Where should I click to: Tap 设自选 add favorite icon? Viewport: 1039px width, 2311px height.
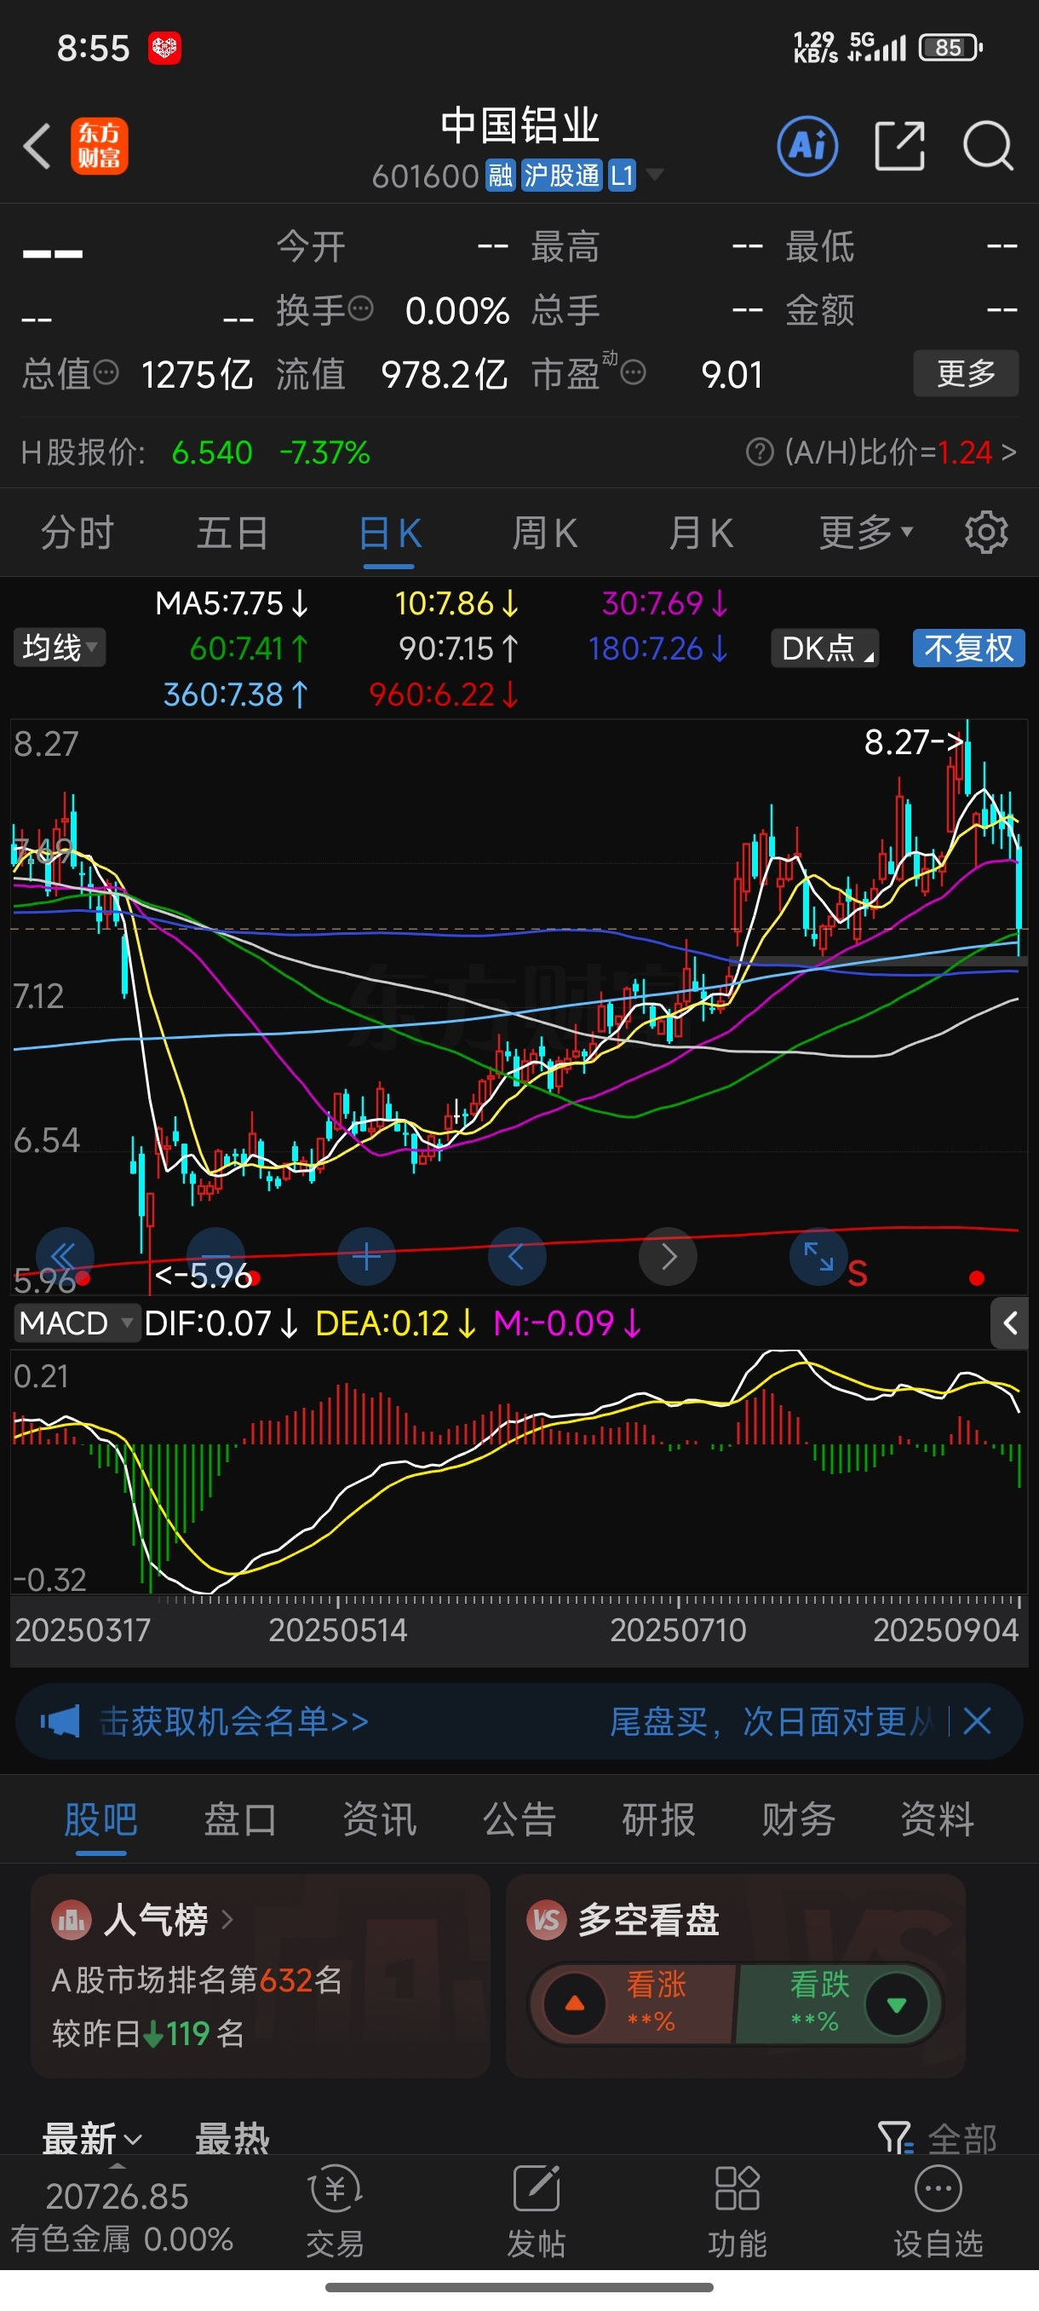click(x=938, y=2189)
